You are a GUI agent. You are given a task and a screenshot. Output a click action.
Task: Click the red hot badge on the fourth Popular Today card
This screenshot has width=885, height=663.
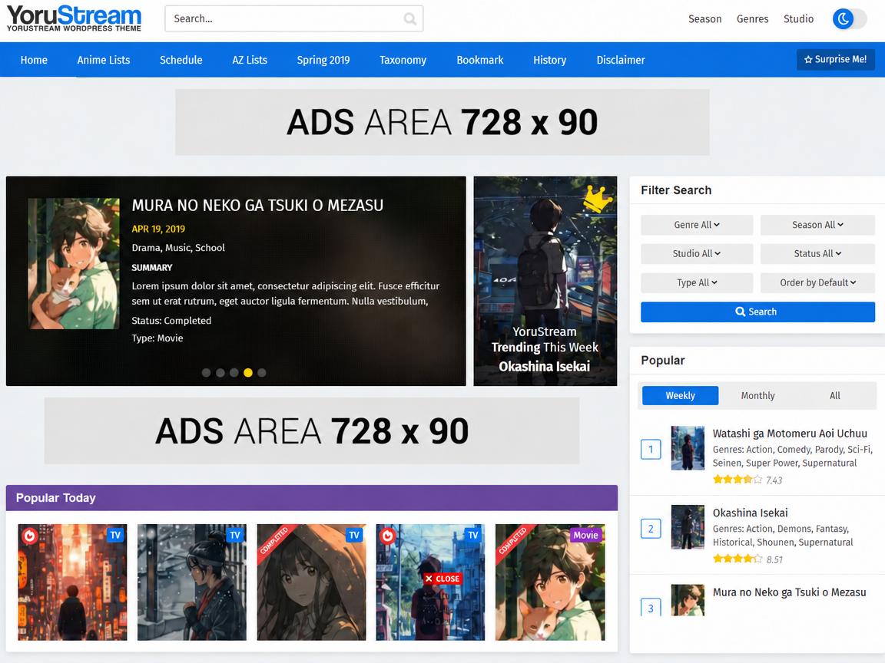click(x=387, y=536)
